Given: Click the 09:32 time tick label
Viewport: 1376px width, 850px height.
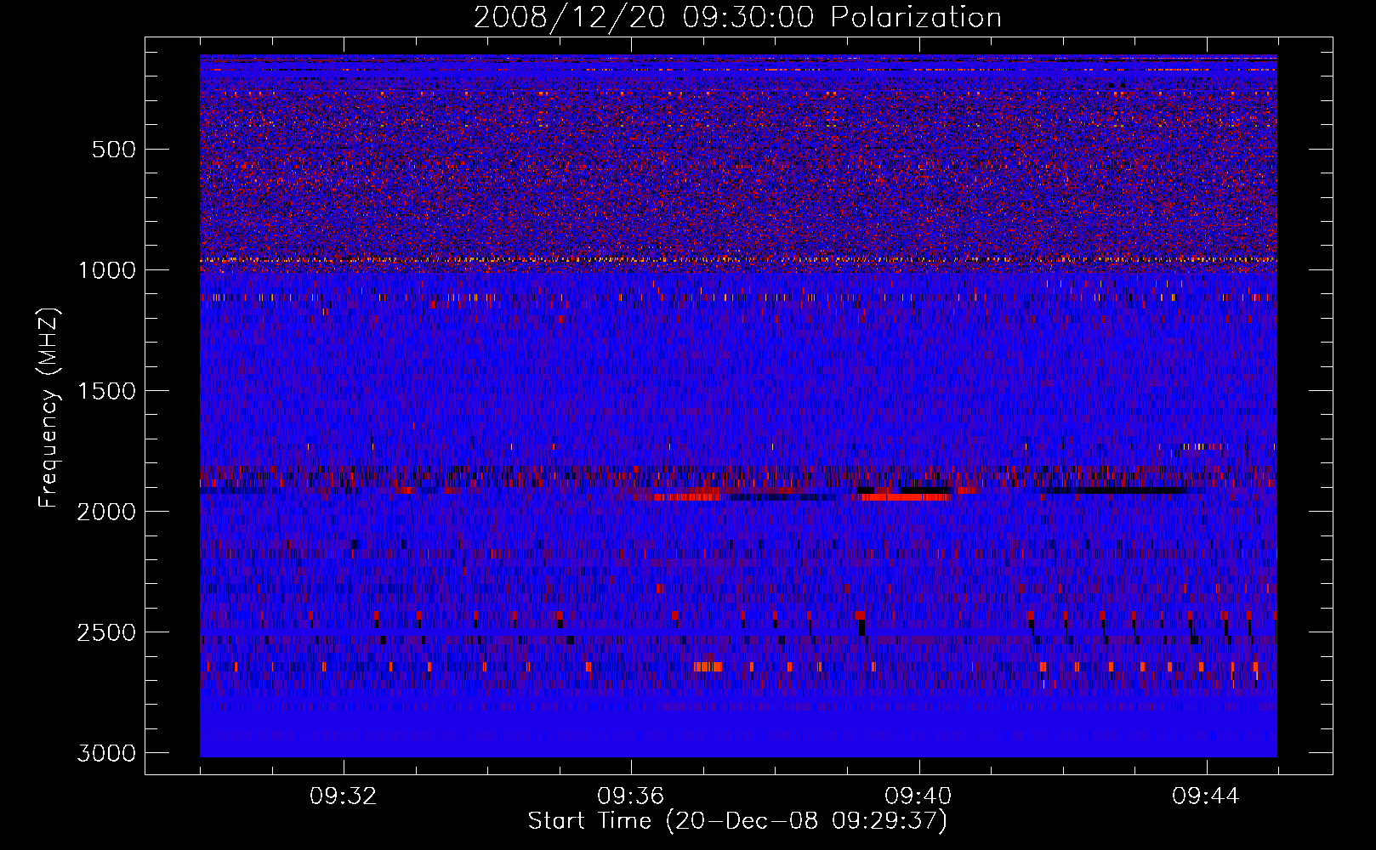Looking at the screenshot, I should 344,796.
